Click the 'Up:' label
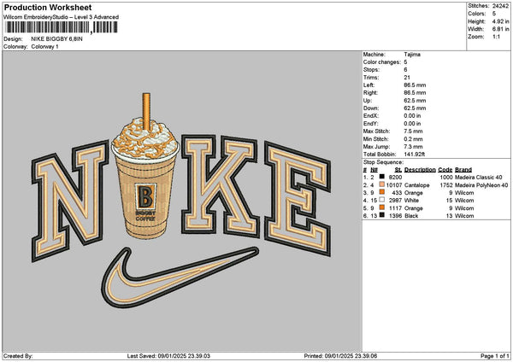Screen dimensions: 513x362 coord(368,101)
